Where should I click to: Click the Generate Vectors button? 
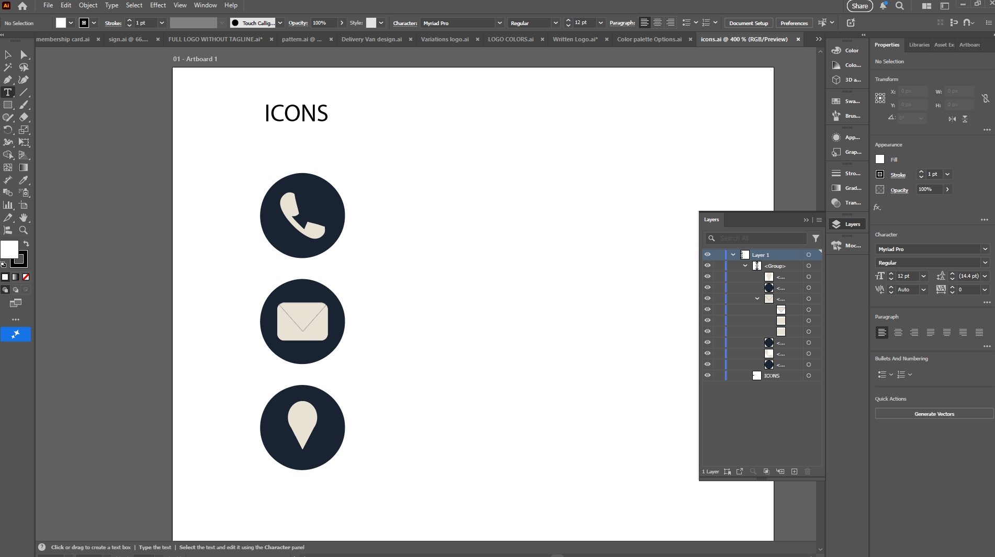[x=934, y=414]
